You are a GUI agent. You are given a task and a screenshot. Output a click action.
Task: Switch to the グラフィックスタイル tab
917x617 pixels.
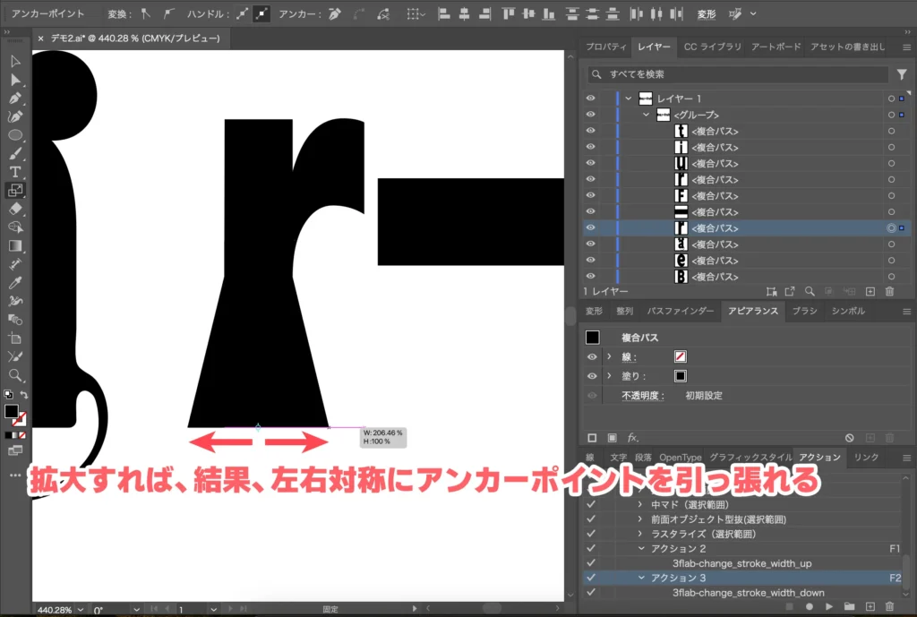[x=751, y=457]
